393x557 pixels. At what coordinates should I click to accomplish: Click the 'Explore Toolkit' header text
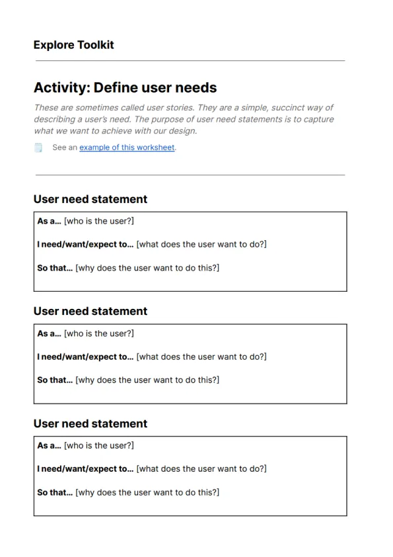point(74,45)
